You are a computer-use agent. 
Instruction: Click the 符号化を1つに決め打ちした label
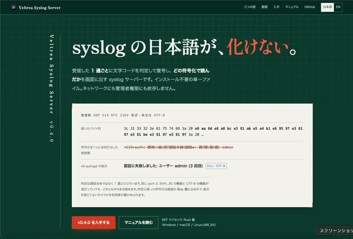[x=99, y=150]
